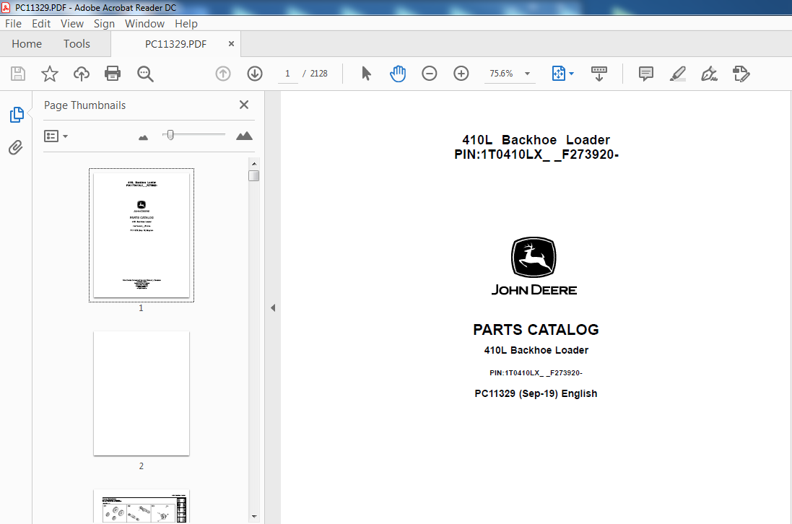Open the stamp/share tool icon

pyautogui.click(x=741, y=74)
